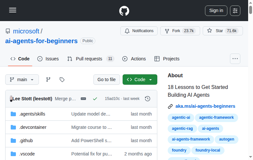
Task: Open Lee Stott avatar image
Action: click(x=11, y=99)
